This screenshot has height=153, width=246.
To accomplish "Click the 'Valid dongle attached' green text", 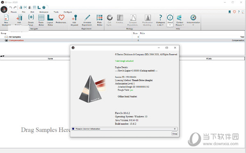I will [x=124, y=61].
